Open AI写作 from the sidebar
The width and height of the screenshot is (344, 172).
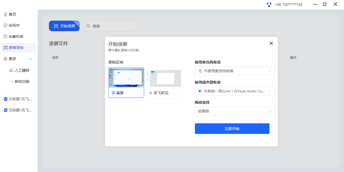click(x=14, y=25)
